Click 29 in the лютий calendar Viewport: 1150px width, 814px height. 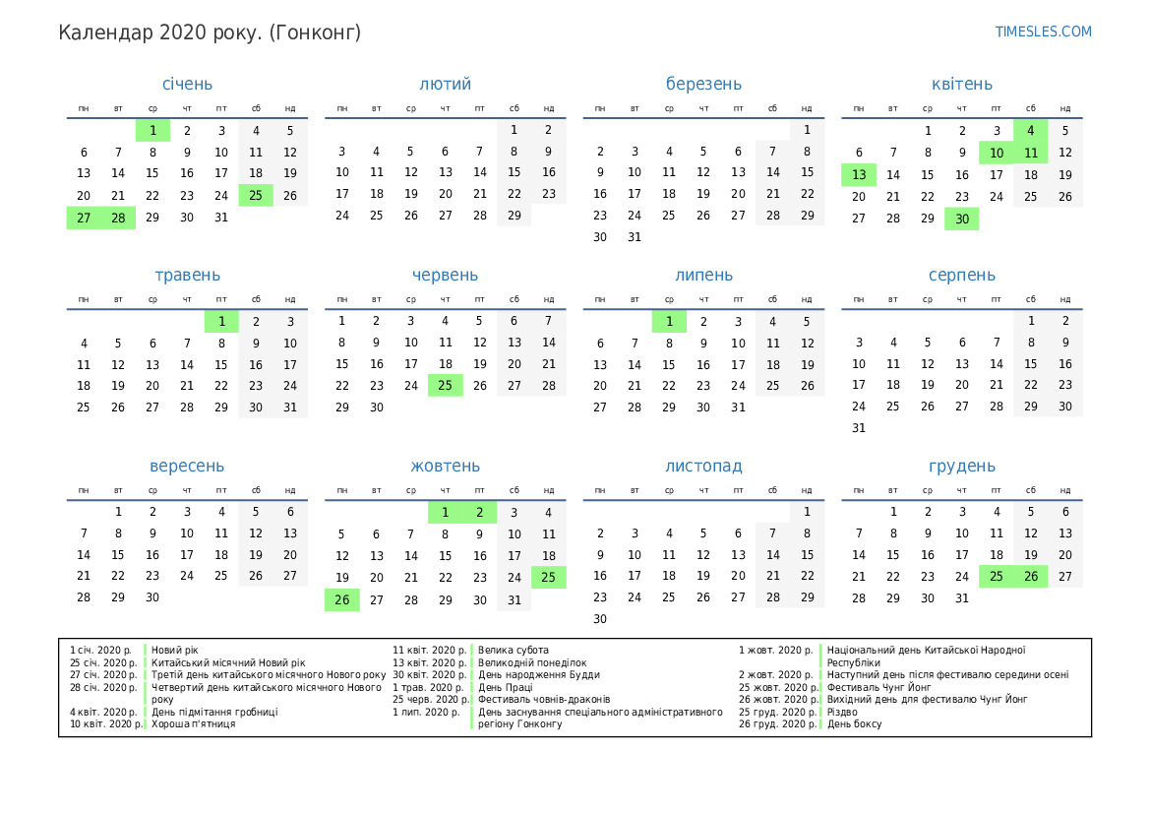[514, 216]
